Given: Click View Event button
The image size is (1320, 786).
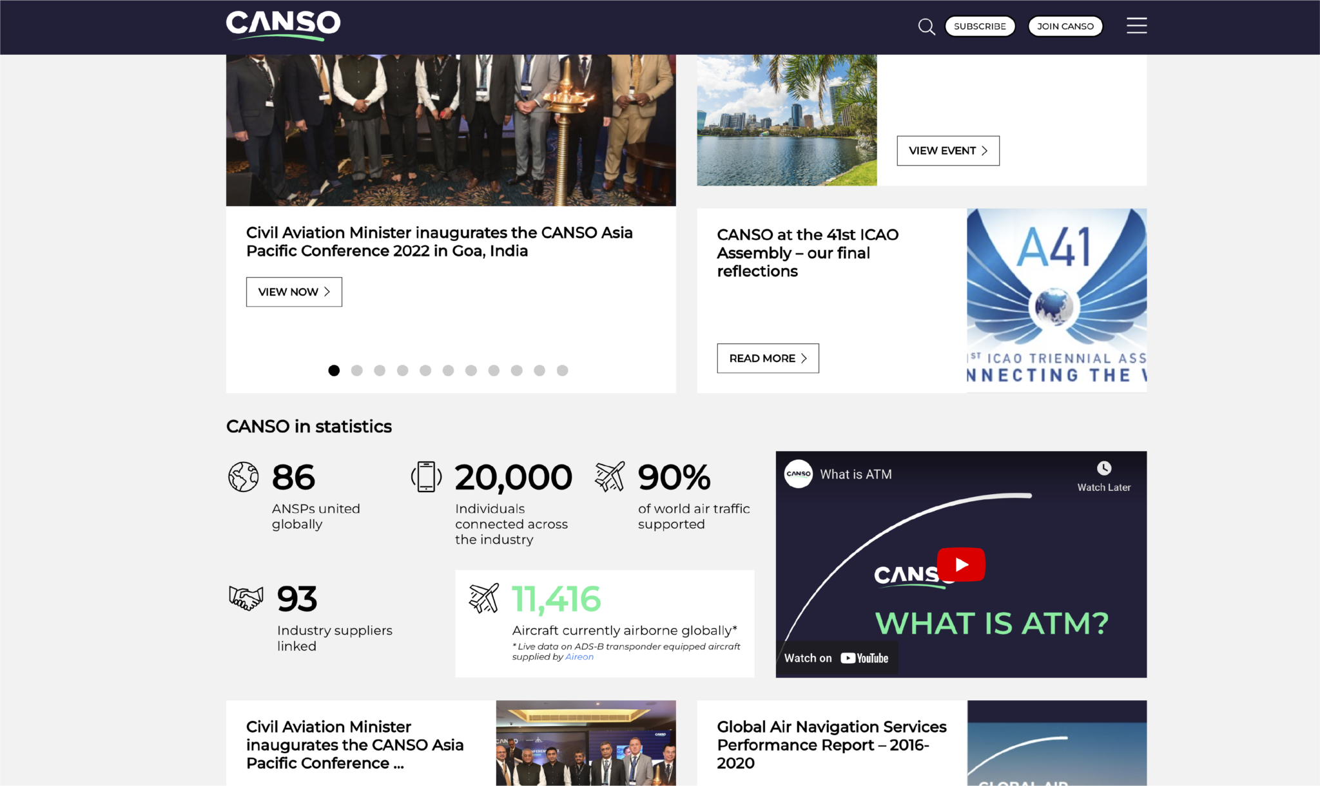Looking at the screenshot, I should point(947,151).
